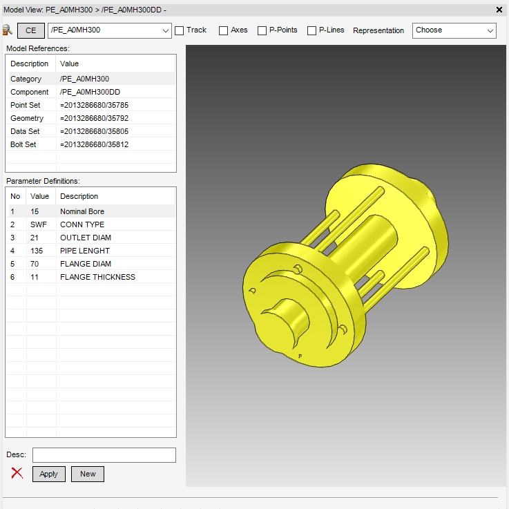
Task: Select the Bolt Set reference row
Action: 90,144
